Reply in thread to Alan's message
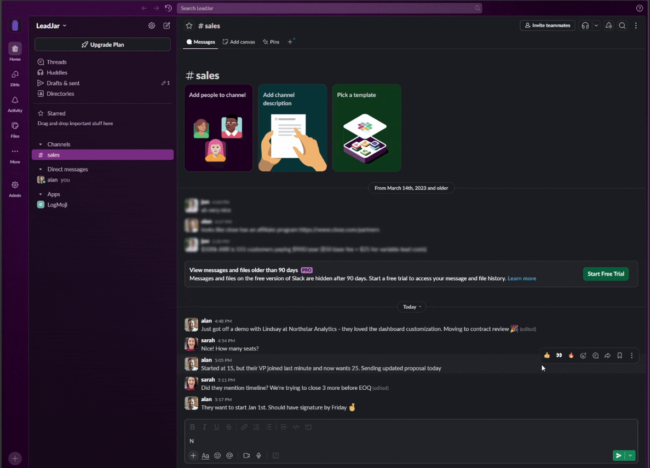The image size is (650, 468). (x=595, y=355)
